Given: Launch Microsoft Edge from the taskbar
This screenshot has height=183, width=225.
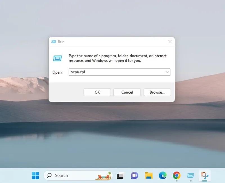Looking at the screenshot, I should [x=163, y=175].
